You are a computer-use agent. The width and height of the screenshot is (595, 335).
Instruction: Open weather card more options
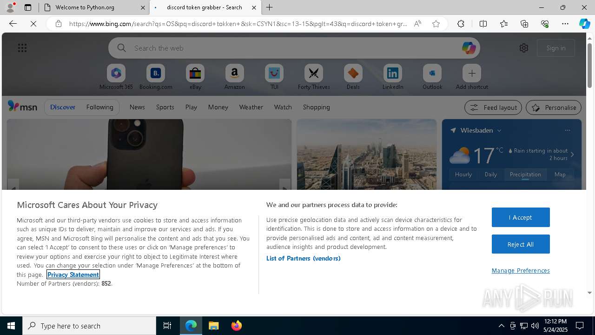[x=568, y=130]
